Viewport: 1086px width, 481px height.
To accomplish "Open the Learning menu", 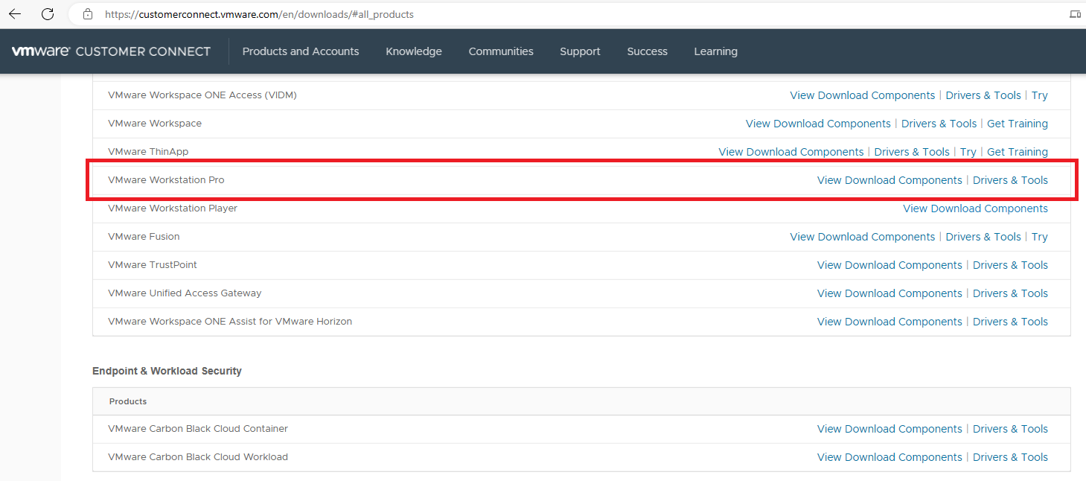I will (715, 51).
